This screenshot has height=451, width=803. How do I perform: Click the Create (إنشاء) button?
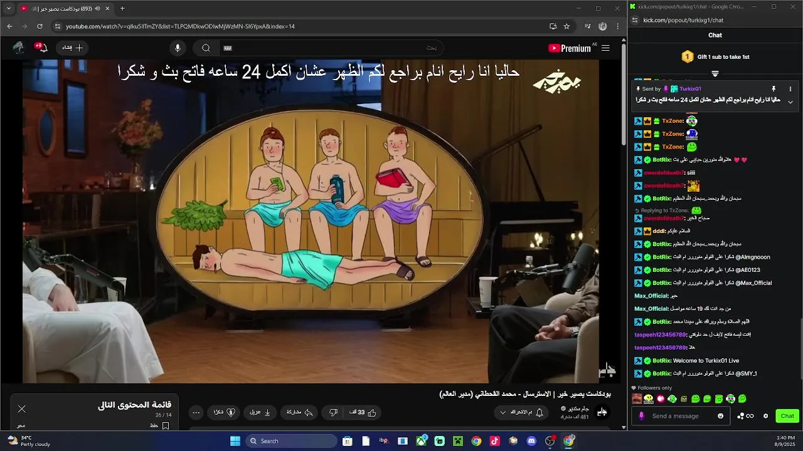point(72,48)
